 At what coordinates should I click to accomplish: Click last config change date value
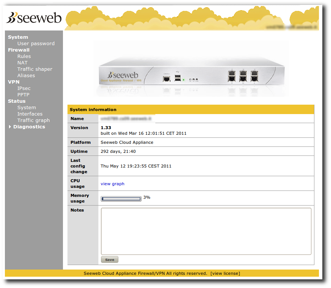[x=136, y=166]
